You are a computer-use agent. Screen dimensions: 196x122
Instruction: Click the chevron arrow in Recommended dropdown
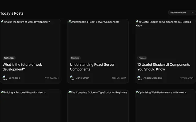[x=193, y=13]
